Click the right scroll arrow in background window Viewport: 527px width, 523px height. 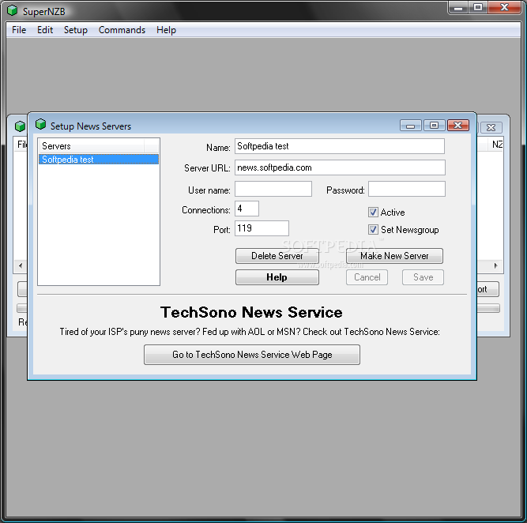495,265
